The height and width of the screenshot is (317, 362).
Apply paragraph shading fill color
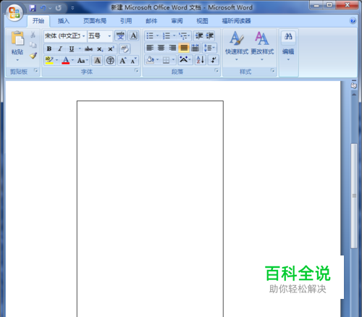point(150,59)
